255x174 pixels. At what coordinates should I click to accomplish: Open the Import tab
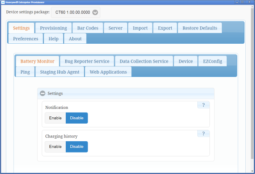pos(140,28)
